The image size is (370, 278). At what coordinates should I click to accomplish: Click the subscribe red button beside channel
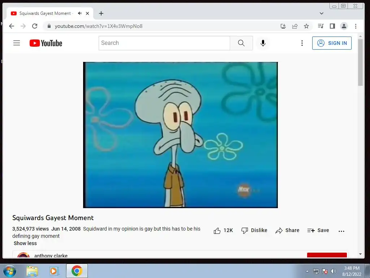point(327,256)
